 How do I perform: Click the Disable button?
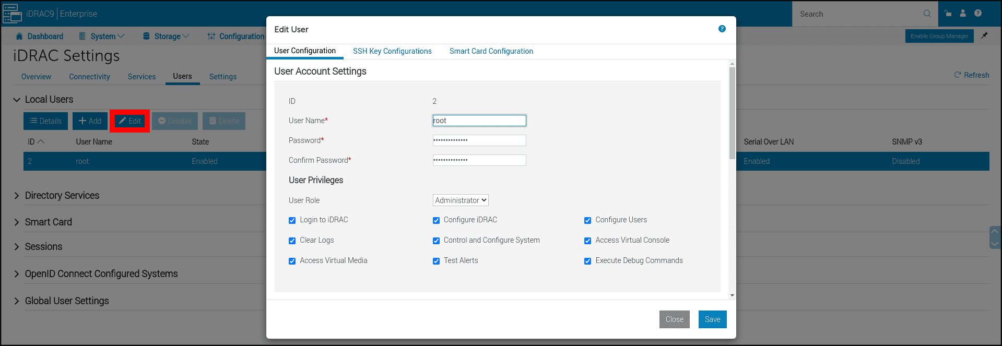click(x=175, y=121)
